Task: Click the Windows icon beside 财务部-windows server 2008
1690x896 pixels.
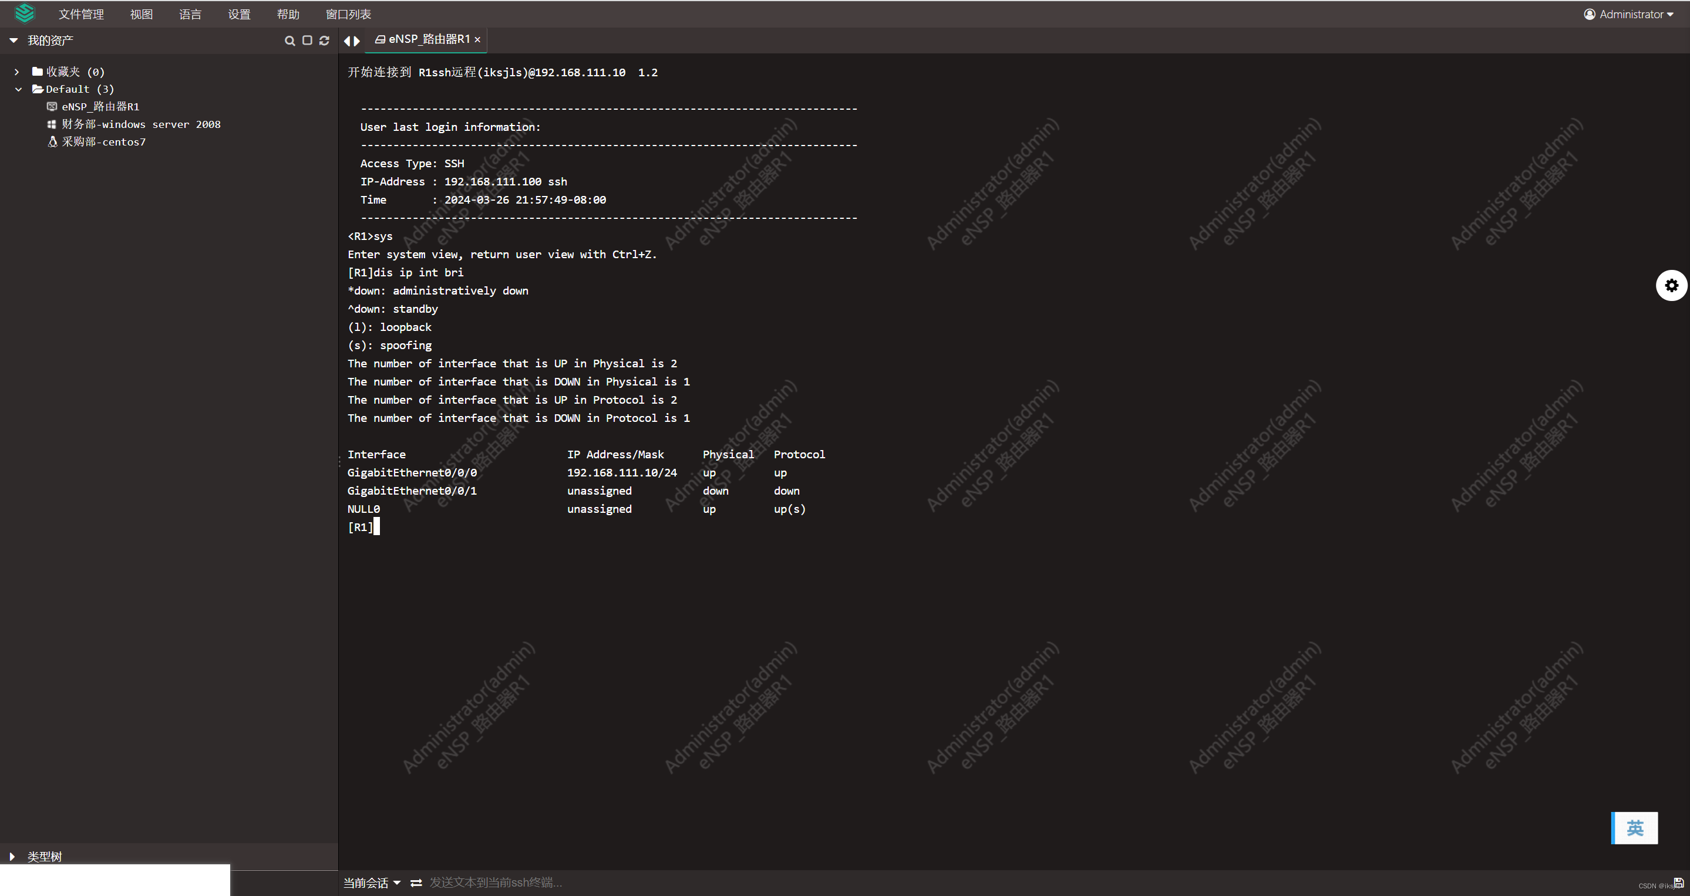Action: (52, 124)
